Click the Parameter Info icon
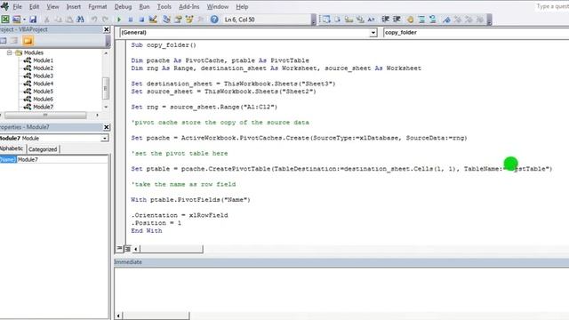Image resolution: width=569 pixels, height=320 pixels. tap(360, 20)
